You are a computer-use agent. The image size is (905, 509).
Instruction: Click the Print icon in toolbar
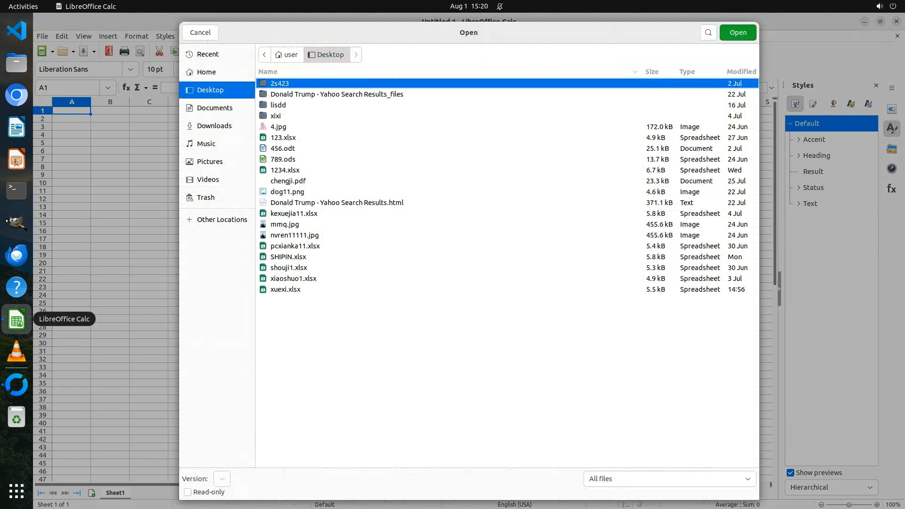point(124,51)
